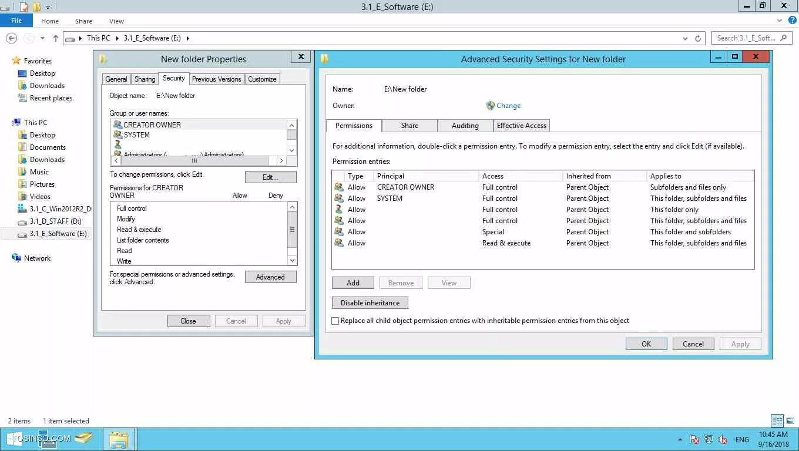This screenshot has height=451, width=799.
Task: Click the Change owner link
Action: click(x=508, y=106)
